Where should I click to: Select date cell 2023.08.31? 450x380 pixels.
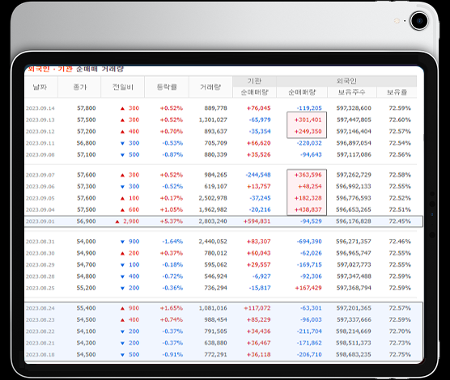coord(40,242)
